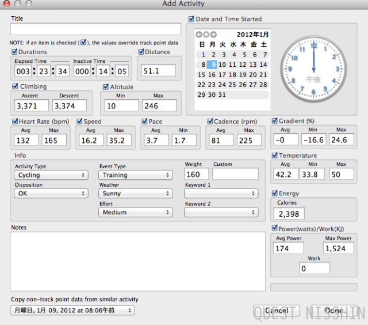Image resolution: width=368 pixels, height=325 pixels.
Task: Toggle the Speed checkbox
Action: (80, 122)
